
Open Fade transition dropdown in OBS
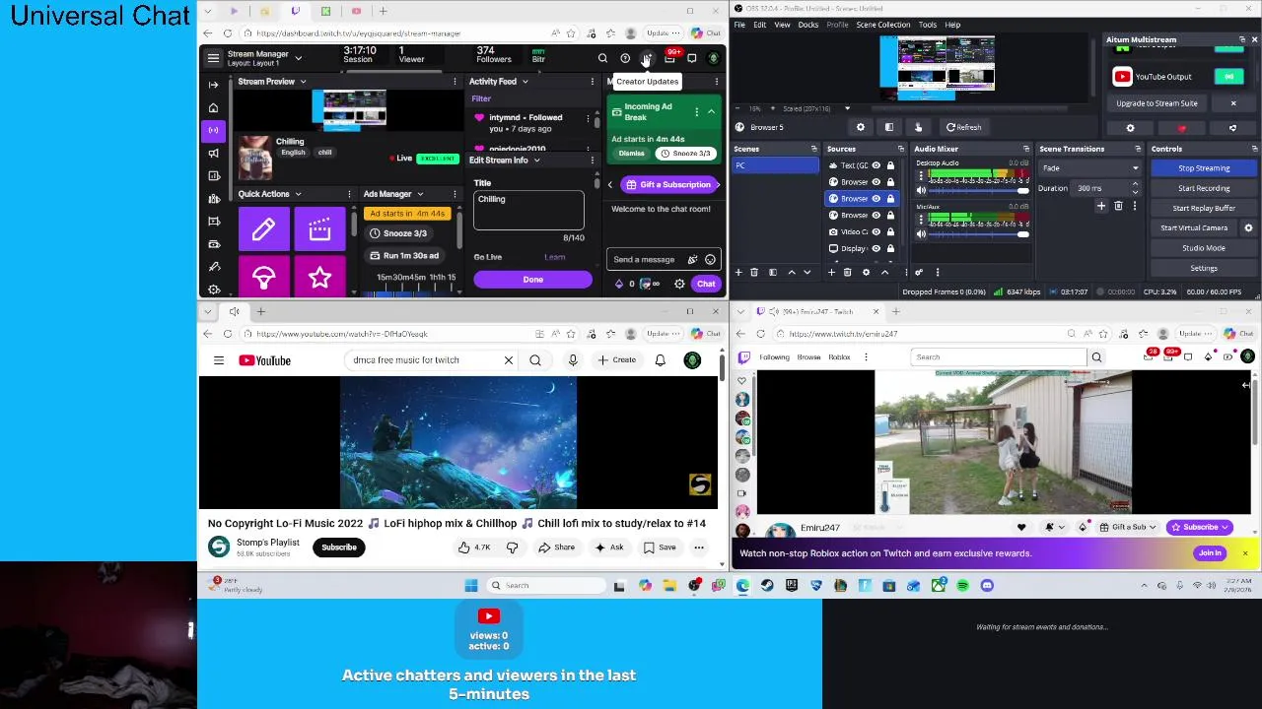1090,168
